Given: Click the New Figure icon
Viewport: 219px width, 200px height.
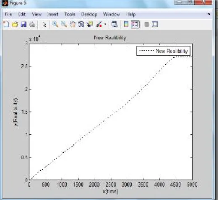Looking at the screenshot, I should (x=6, y=25).
